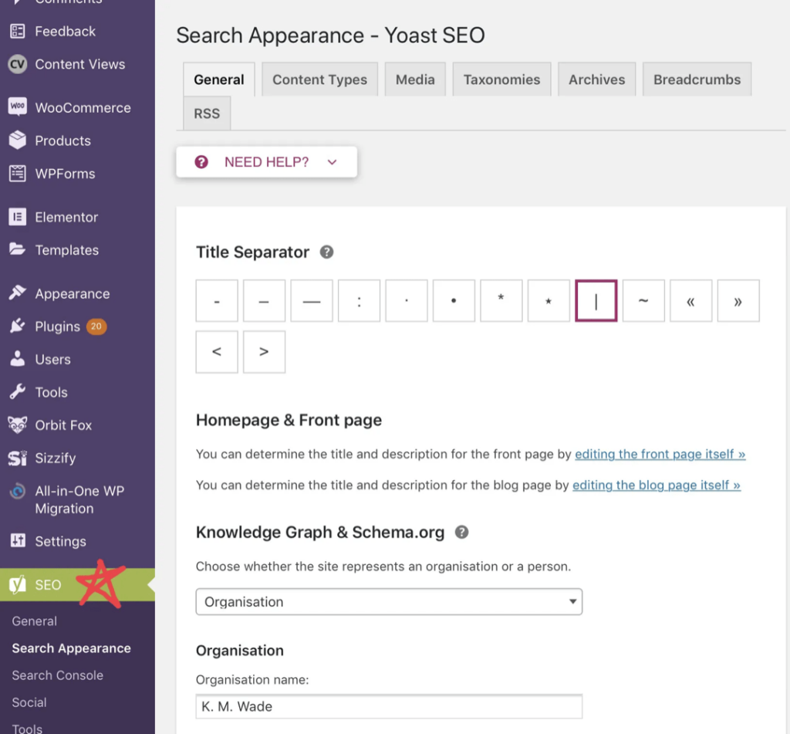Viewport: 790px width, 734px height.
Task: Open the editing the blog page link
Action: [x=656, y=485]
